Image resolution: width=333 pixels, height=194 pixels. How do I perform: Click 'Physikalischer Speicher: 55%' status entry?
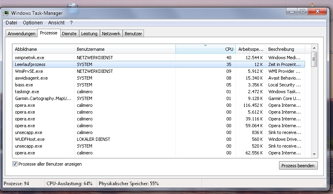[x=129, y=183]
